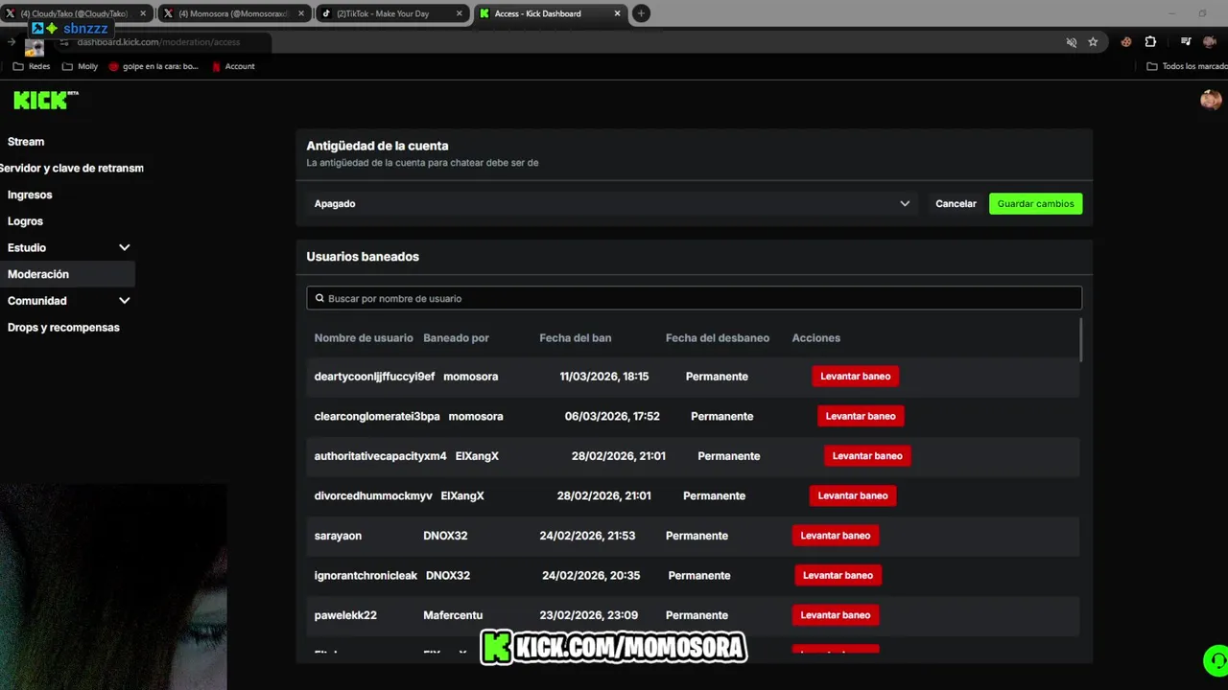The image size is (1228, 690).
Task: Click the 'Nombre de usuario' column header
Action: pos(364,338)
